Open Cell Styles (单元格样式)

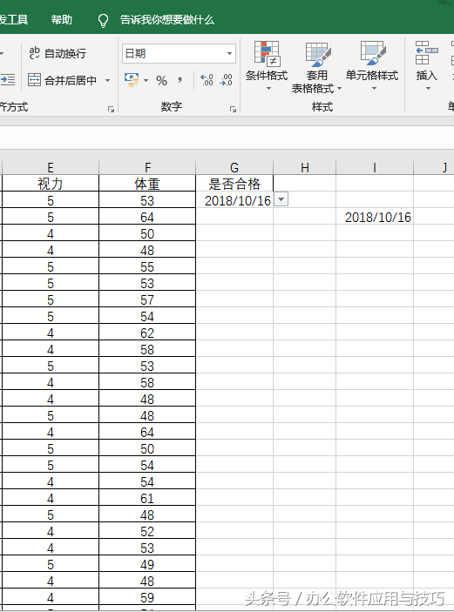point(372,66)
